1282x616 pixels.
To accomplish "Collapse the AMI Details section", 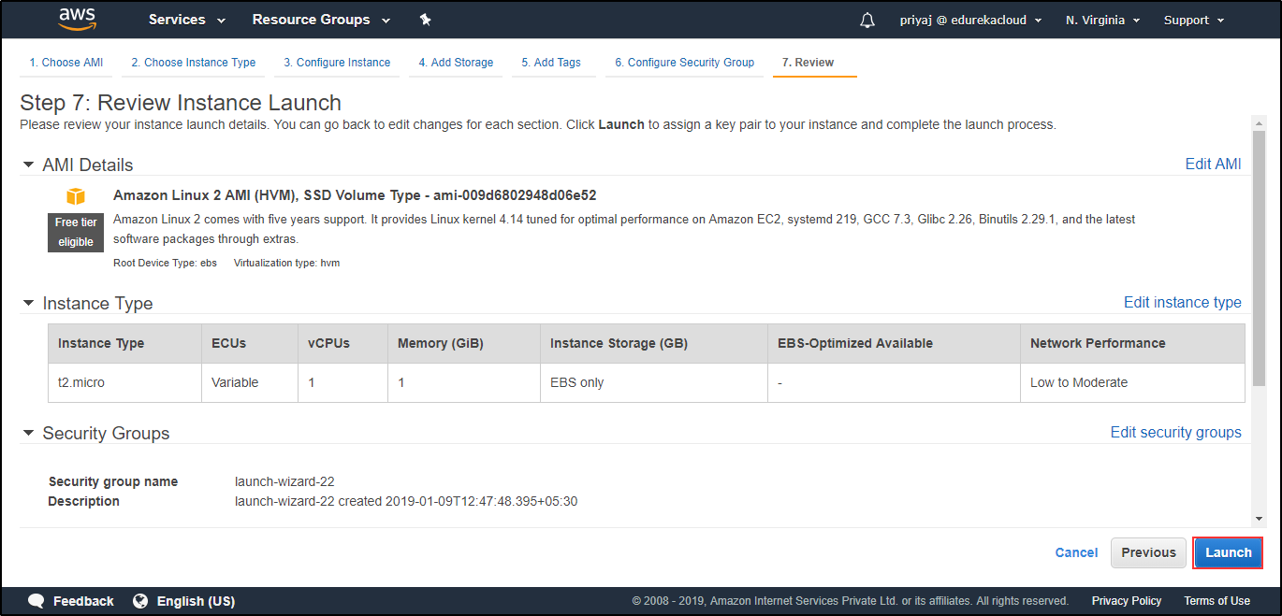I will click(x=29, y=165).
